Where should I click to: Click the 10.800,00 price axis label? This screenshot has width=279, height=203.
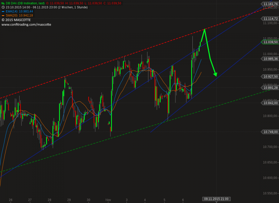tap(270, 116)
